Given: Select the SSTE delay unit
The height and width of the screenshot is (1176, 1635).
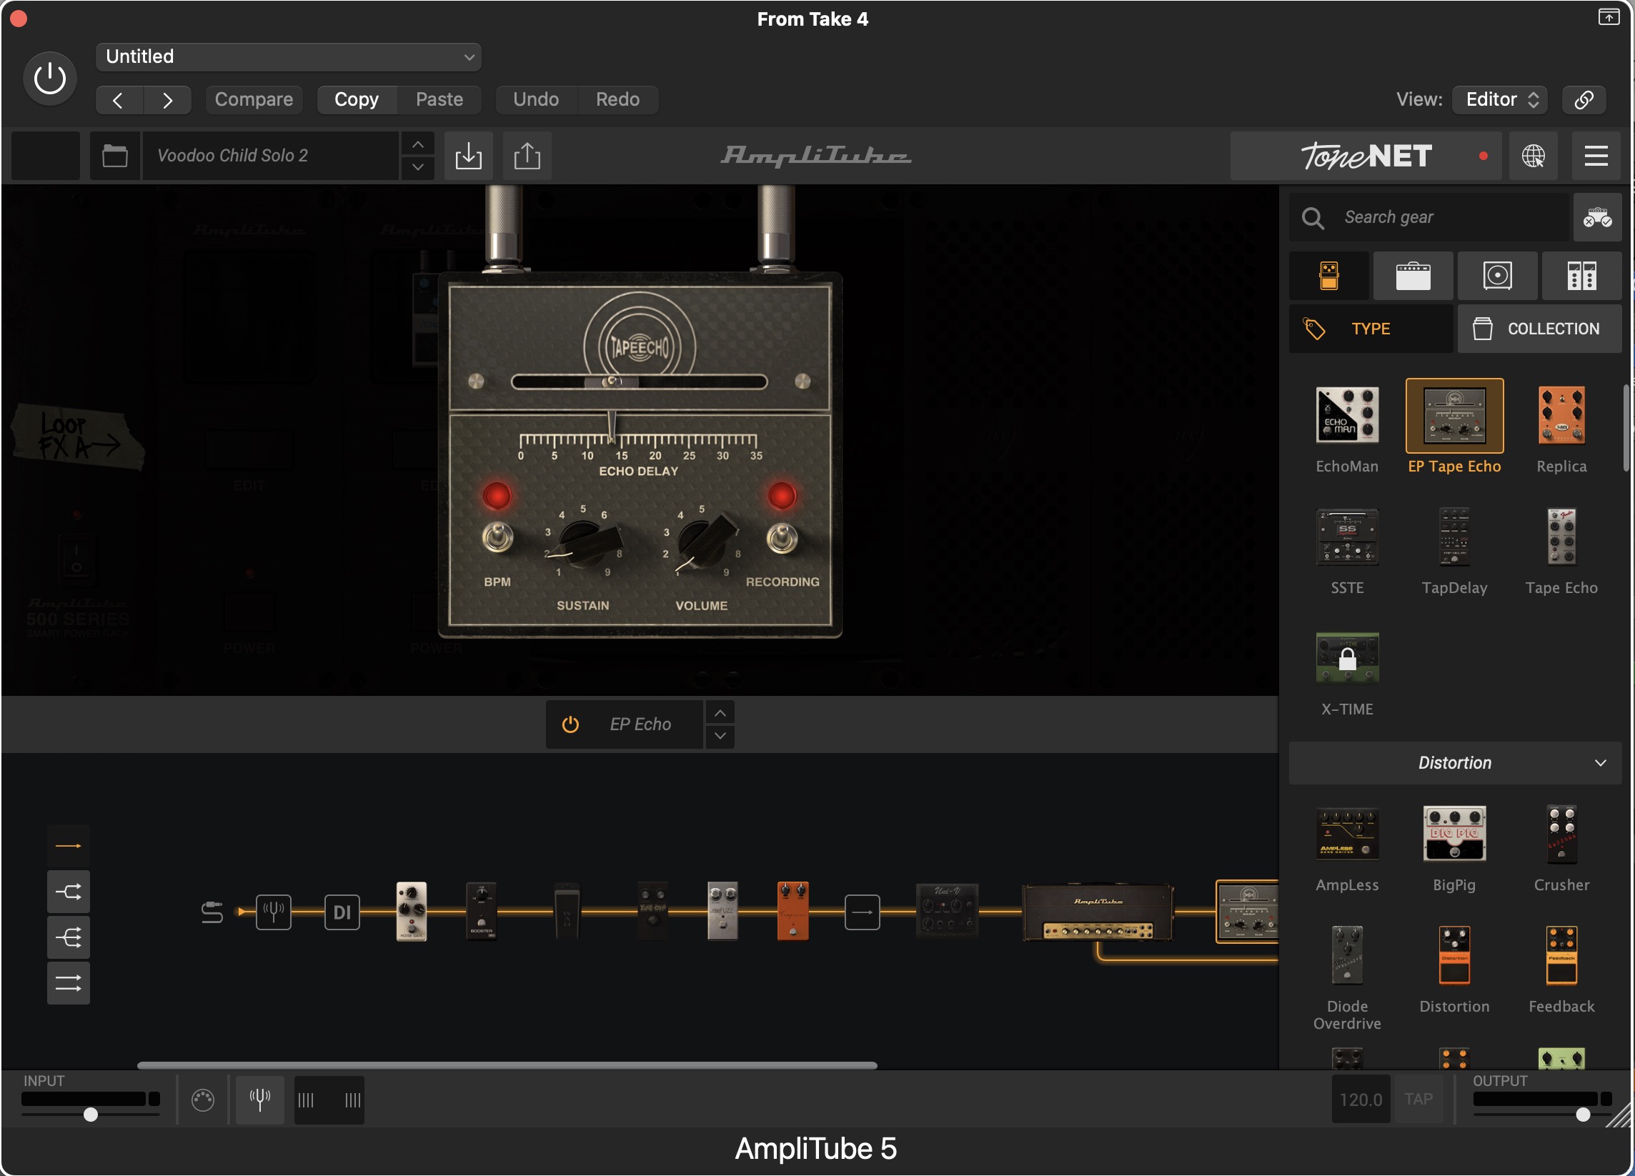Looking at the screenshot, I should tap(1347, 536).
